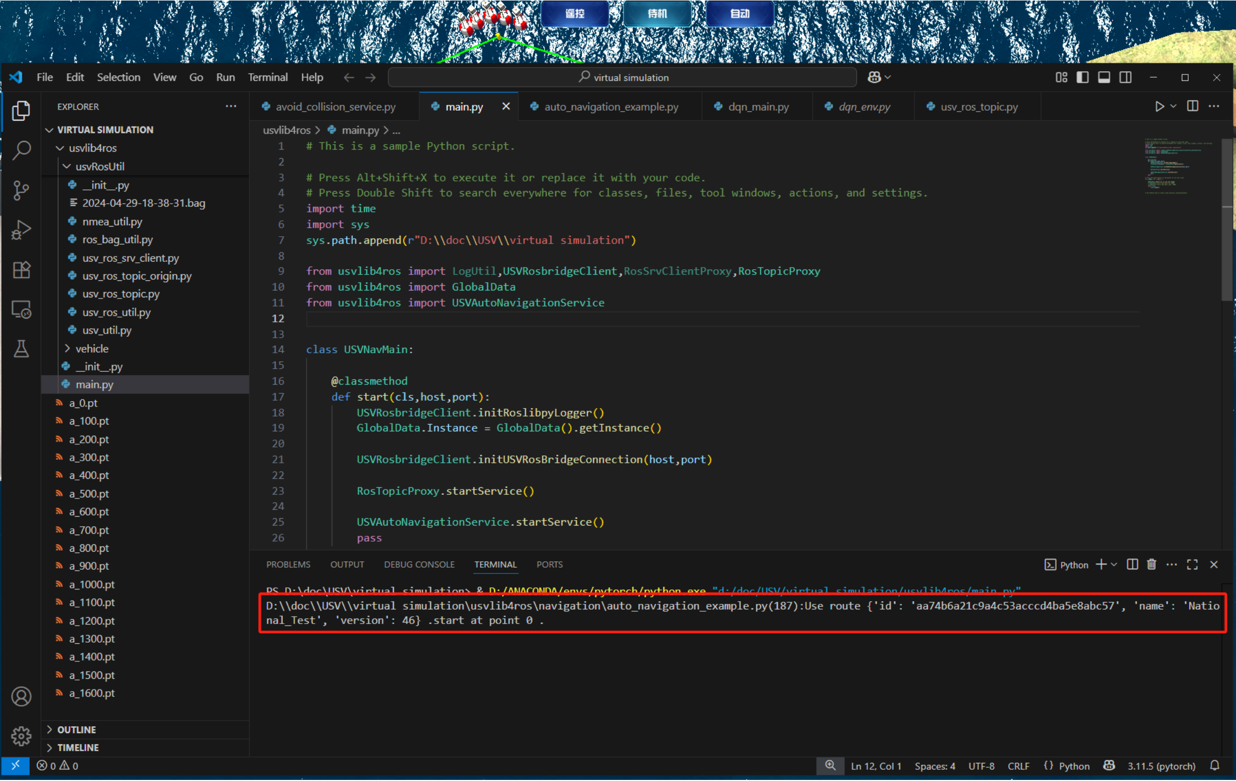Click the 3.11.5 (pytorch) interpreter selector
The image size is (1236, 781).
pyautogui.click(x=1161, y=766)
